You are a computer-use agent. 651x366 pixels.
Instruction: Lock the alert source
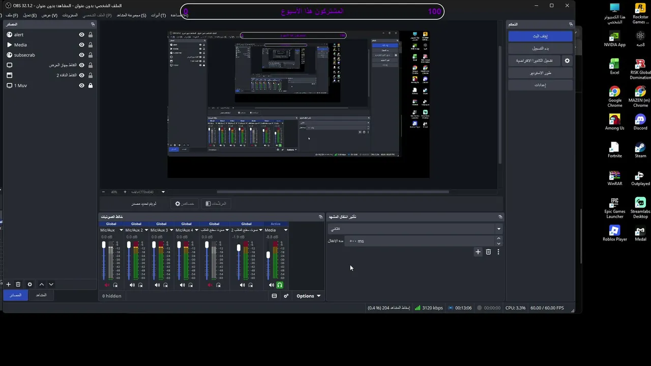[91, 35]
